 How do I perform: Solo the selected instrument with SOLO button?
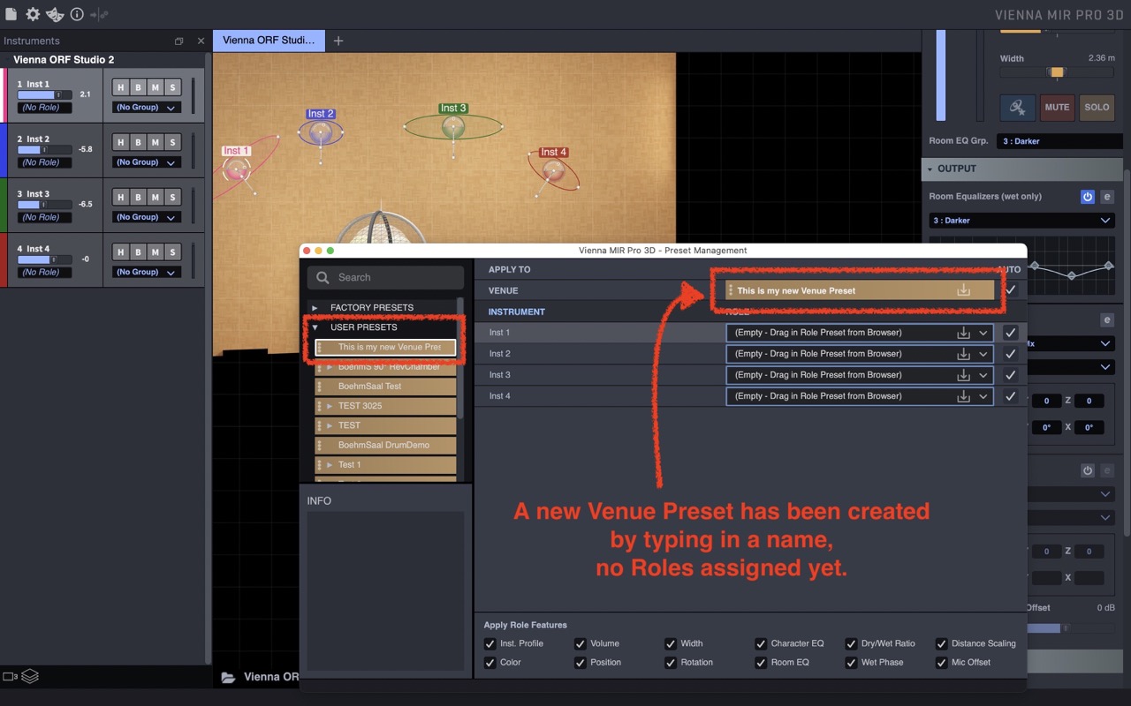click(1097, 108)
